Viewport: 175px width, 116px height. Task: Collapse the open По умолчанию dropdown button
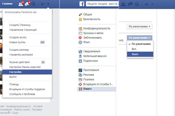coord(139,38)
